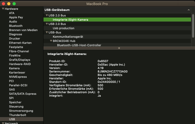Collapse the BRCM2046 Hub disclosure triangle
The image size is (195, 124).
tap(51, 41)
